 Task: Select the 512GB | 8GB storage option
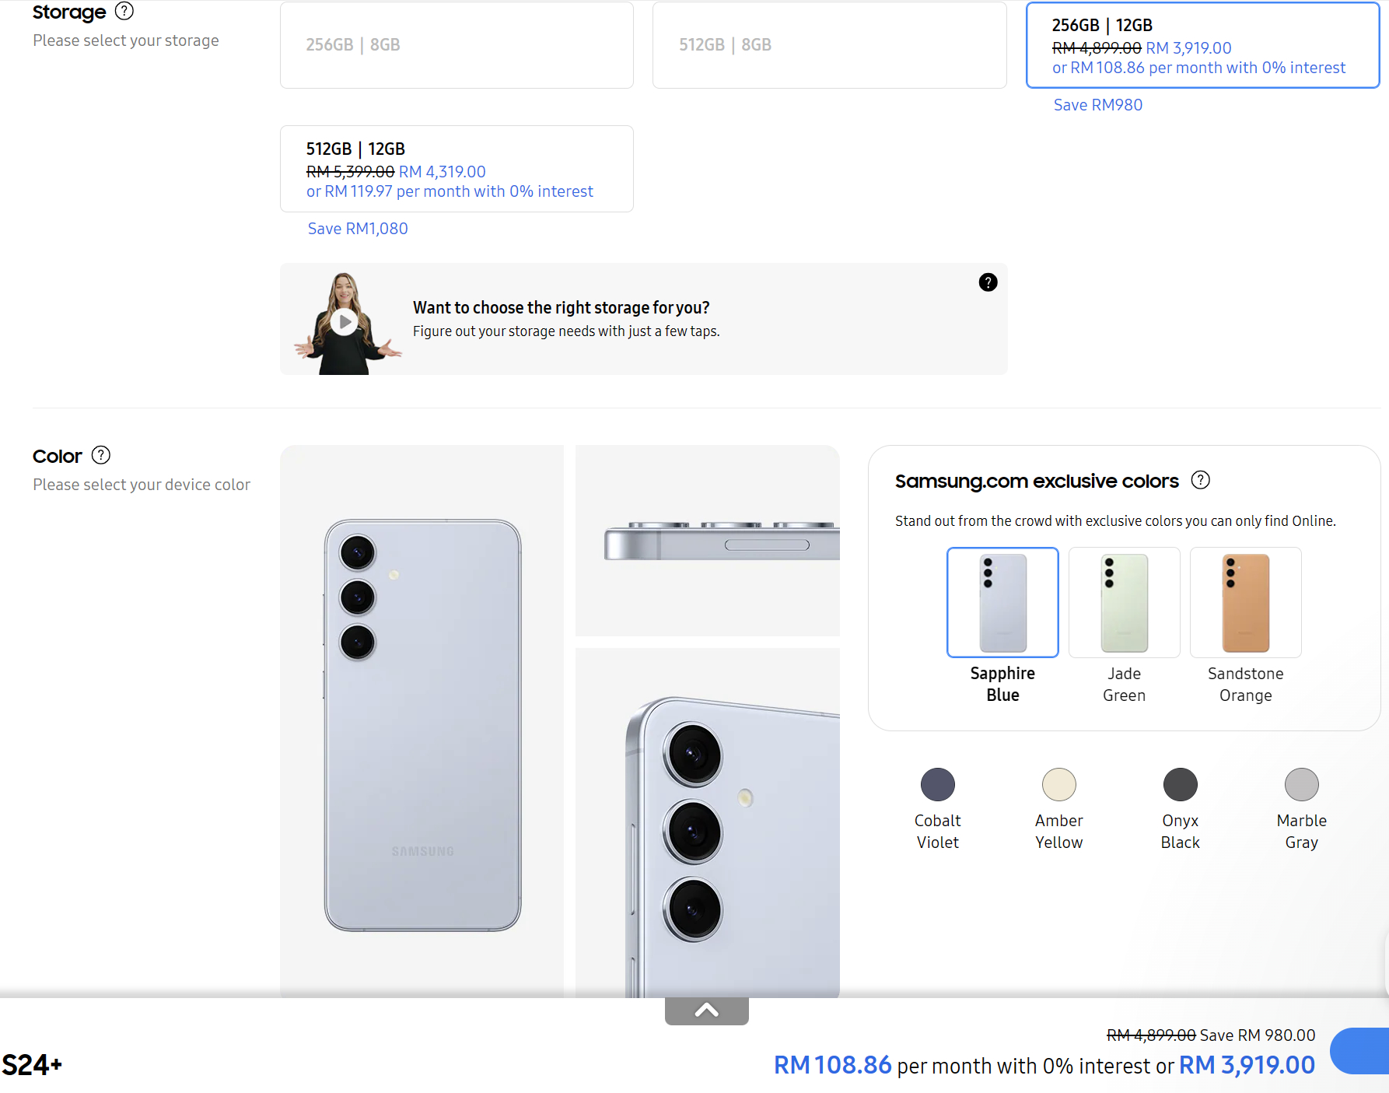pyautogui.click(x=829, y=45)
